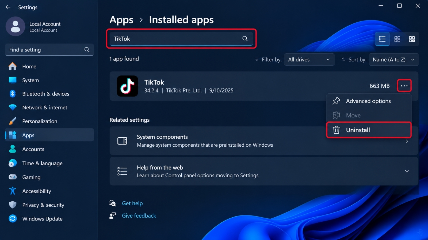The image size is (428, 240).
Task: Open Accounts settings
Action: click(49, 149)
